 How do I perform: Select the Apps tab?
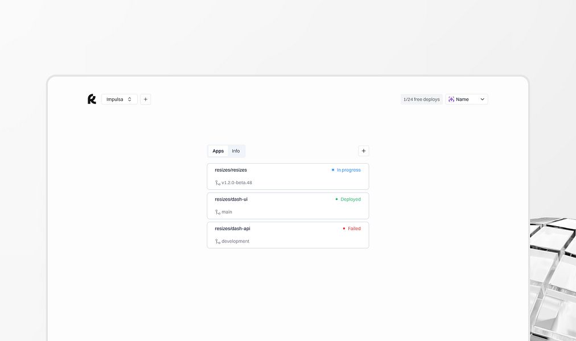coord(218,151)
